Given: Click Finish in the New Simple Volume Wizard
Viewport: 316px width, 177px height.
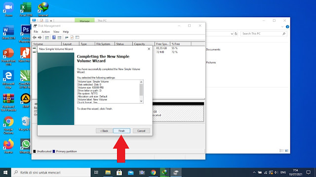Looking at the screenshot, I should click(121, 131).
